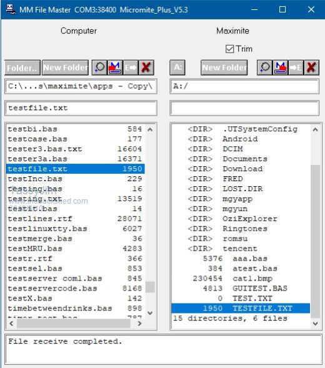Click up arrow of Maximite list scrollbar
Screen dimensions: 325x368
coord(316,129)
